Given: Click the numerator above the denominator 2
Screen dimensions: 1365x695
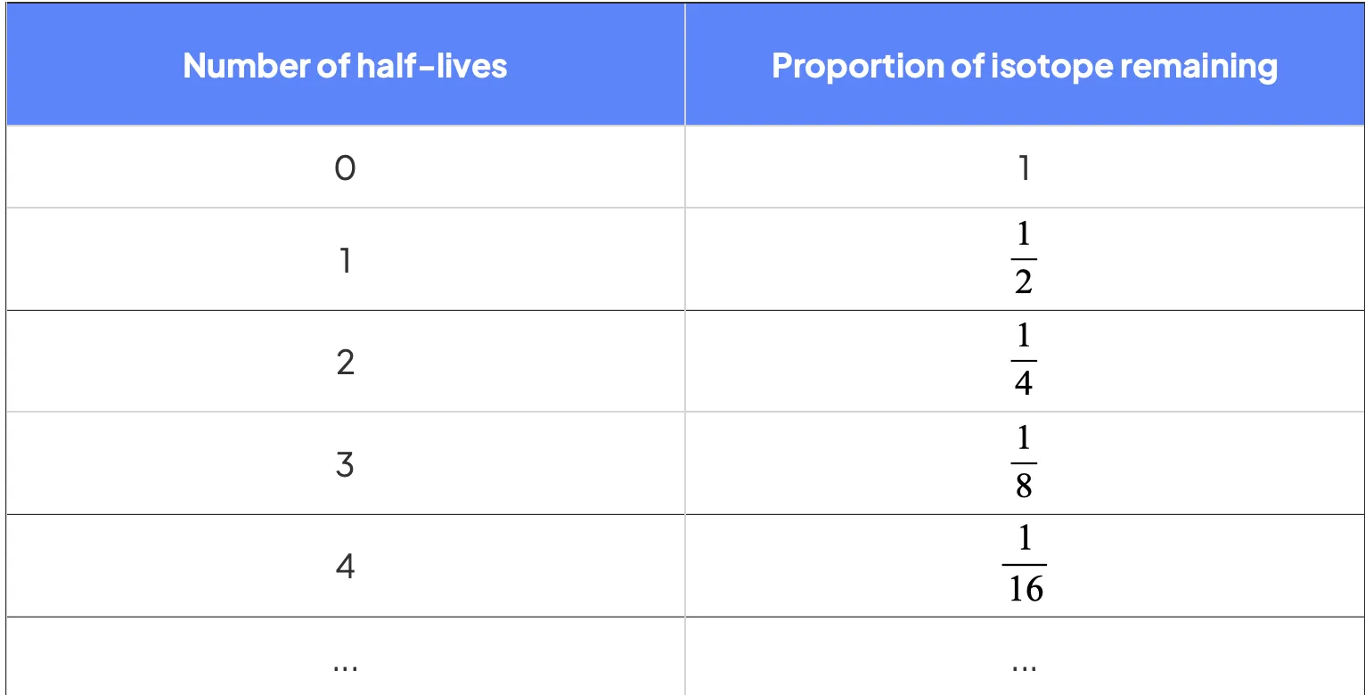Looking at the screenshot, I should (x=1024, y=234).
